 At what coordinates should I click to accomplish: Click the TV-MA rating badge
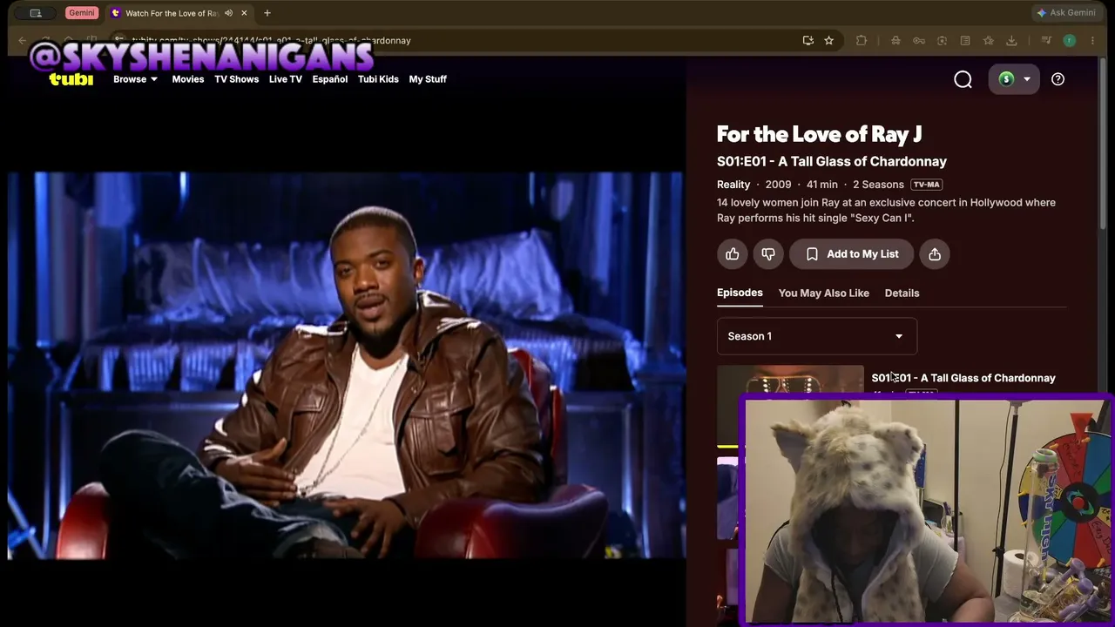coord(927,185)
